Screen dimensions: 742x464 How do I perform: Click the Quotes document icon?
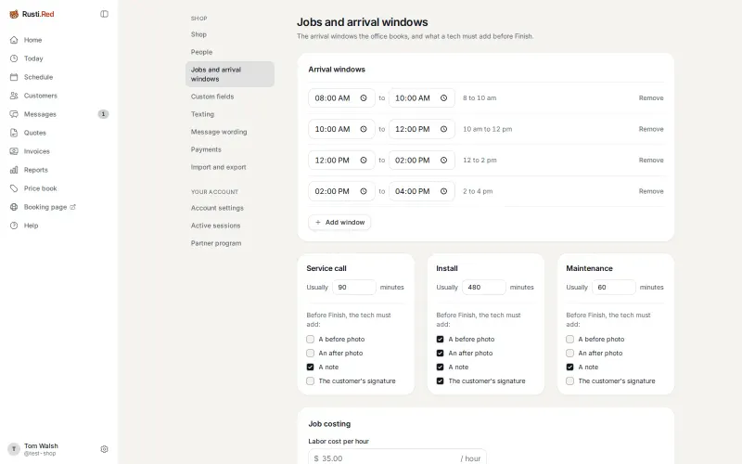click(14, 133)
